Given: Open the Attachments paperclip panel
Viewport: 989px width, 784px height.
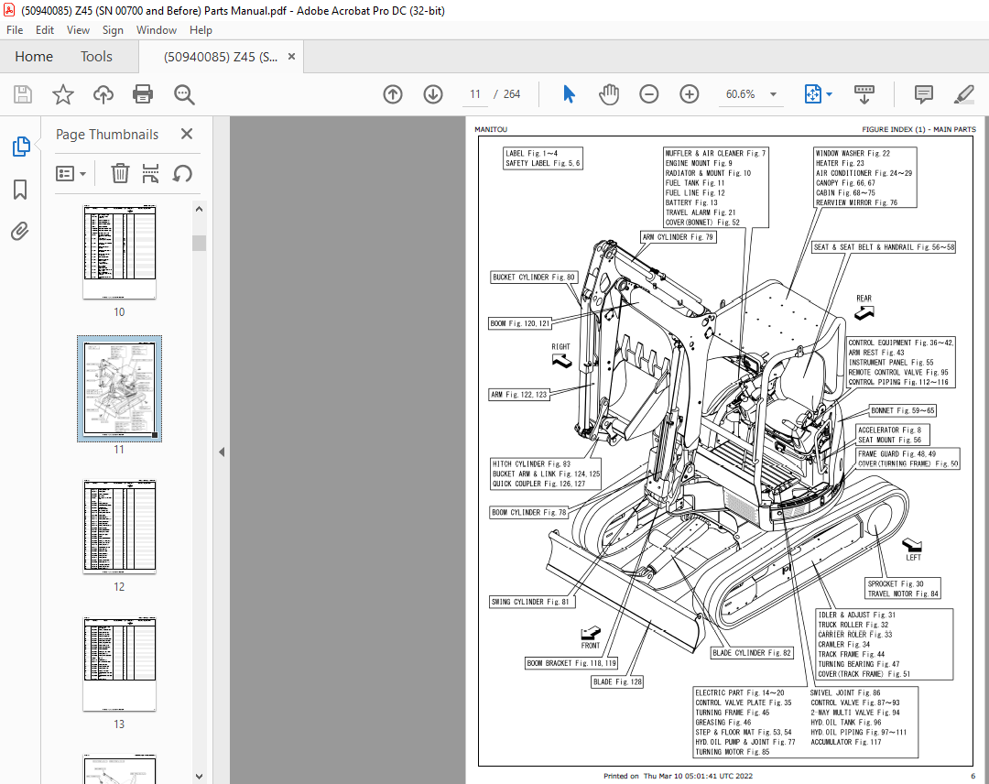Looking at the screenshot, I should (x=19, y=232).
